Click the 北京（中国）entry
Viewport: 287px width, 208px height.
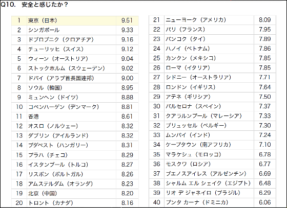coord(71,193)
